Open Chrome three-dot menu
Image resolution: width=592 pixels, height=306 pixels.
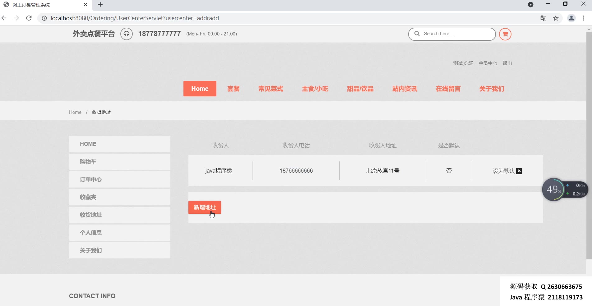click(584, 18)
